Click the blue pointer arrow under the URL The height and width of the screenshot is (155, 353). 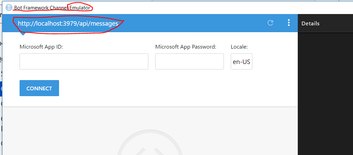click(x=23, y=34)
